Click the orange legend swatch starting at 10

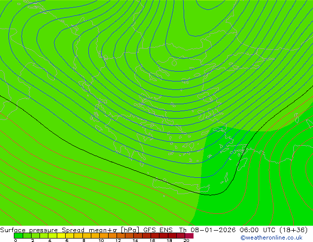pyautogui.click(x=104, y=236)
